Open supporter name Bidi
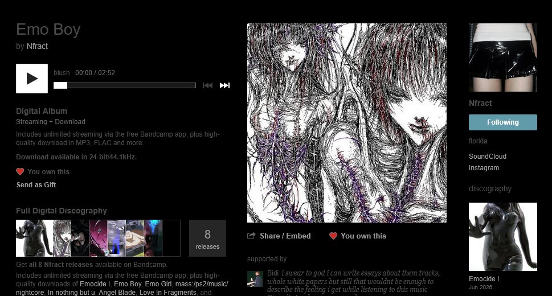The width and height of the screenshot is (552, 296). click(273, 273)
